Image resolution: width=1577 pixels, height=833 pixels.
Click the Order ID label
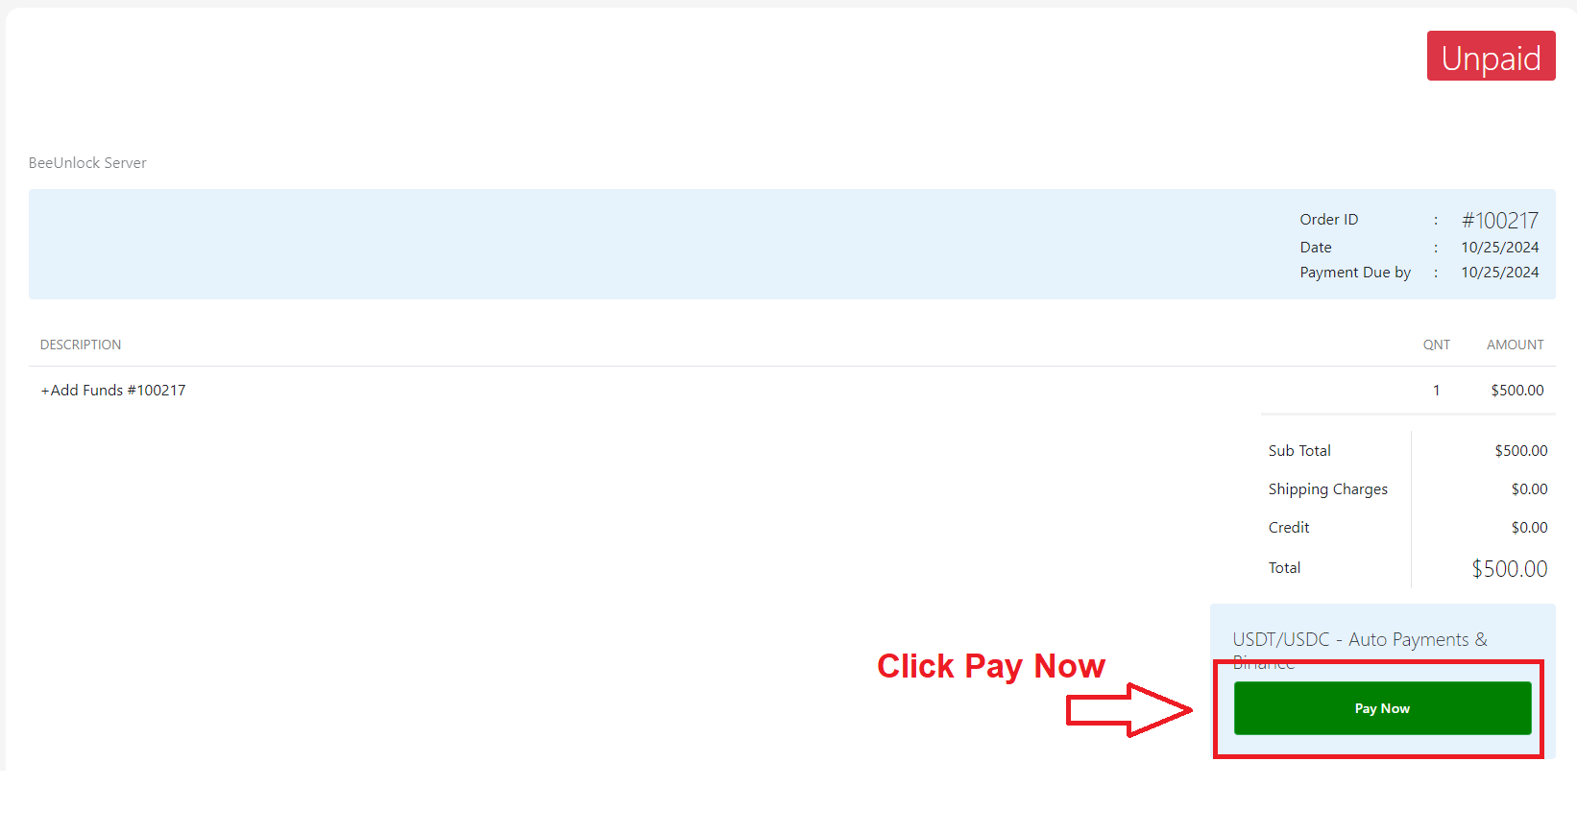[x=1329, y=220]
